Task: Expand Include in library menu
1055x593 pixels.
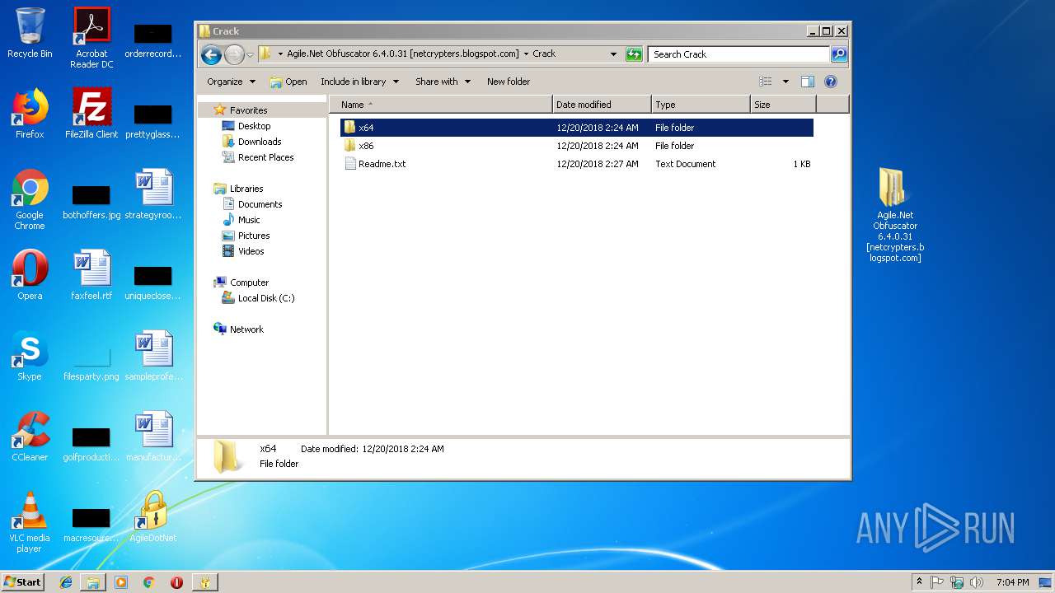Action: click(359, 82)
